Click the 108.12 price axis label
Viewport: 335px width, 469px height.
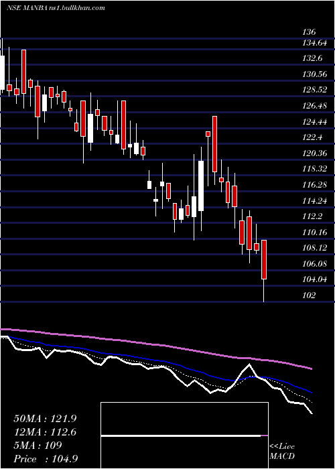(x=315, y=248)
